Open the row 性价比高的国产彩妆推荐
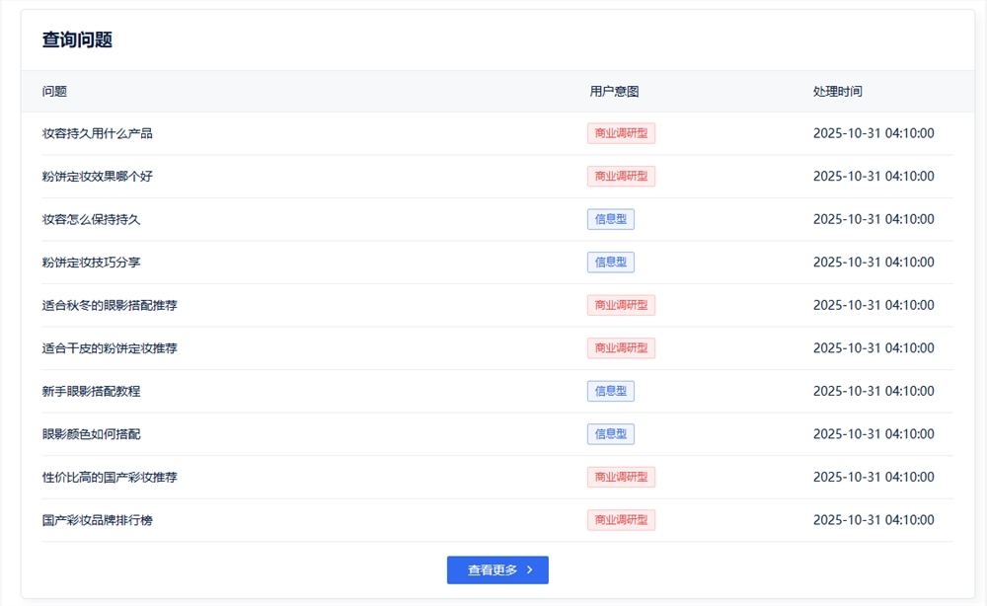The width and height of the screenshot is (987, 606). 112,477
